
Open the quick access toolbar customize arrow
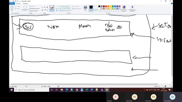click(x=20, y=1)
